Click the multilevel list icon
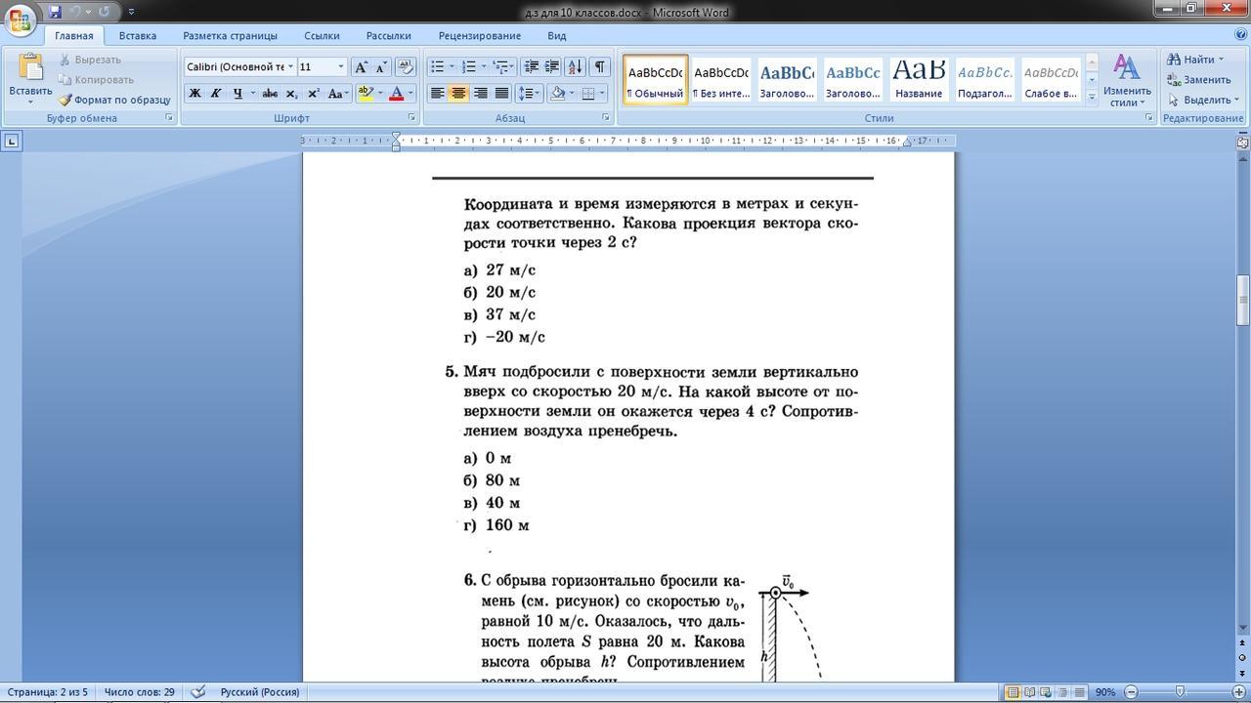The height and width of the screenshot is (703, 1251). pos(499,66)
